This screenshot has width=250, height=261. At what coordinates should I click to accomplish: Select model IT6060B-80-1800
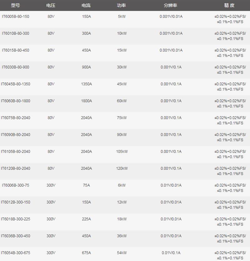click(x=15, y=101)
